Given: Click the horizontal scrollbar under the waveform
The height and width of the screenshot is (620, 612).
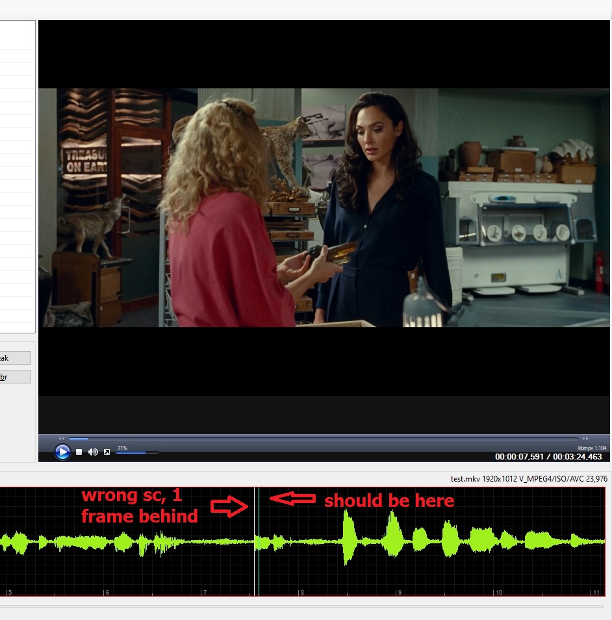Looking at the screenshot, I should point(302,606).
